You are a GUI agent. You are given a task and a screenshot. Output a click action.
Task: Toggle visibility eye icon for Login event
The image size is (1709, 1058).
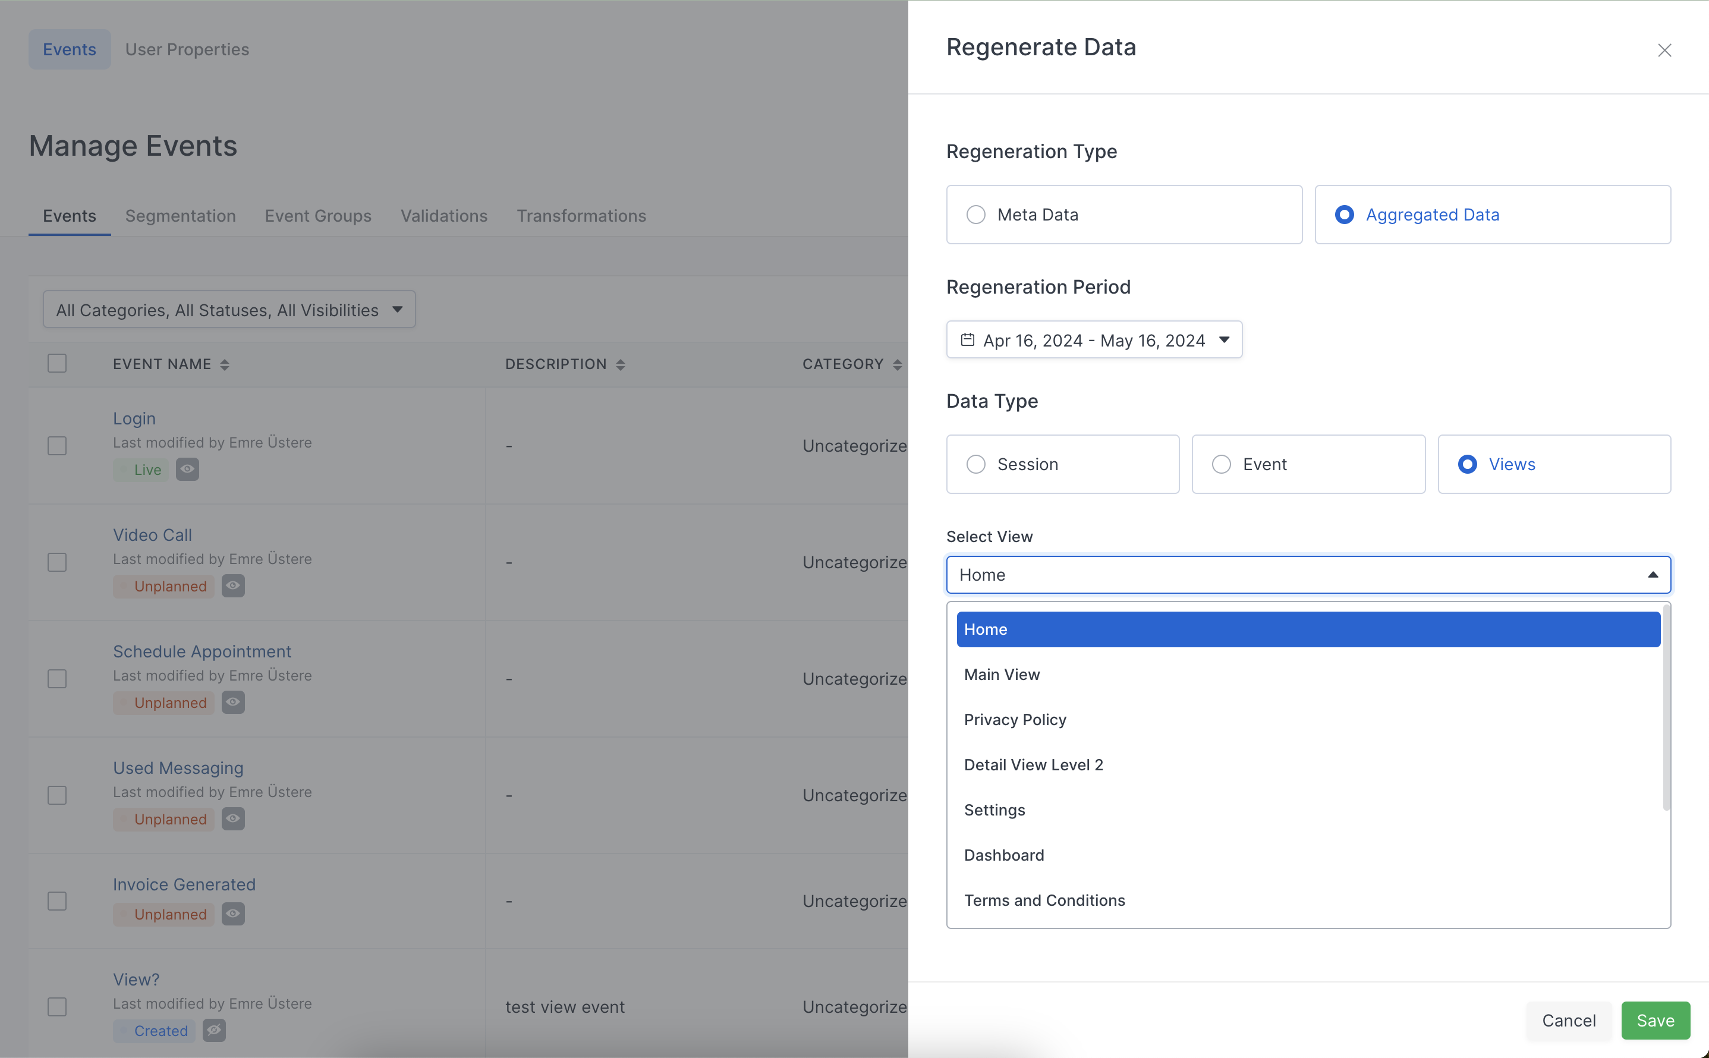(x=187, y=469)
